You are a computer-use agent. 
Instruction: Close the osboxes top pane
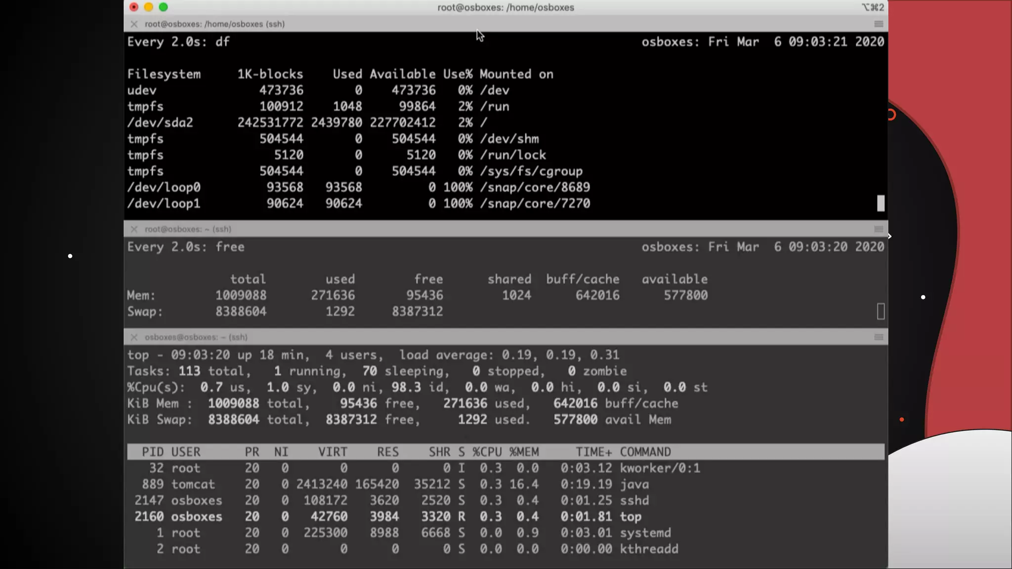pyautogui.click(x=134, y=337)
